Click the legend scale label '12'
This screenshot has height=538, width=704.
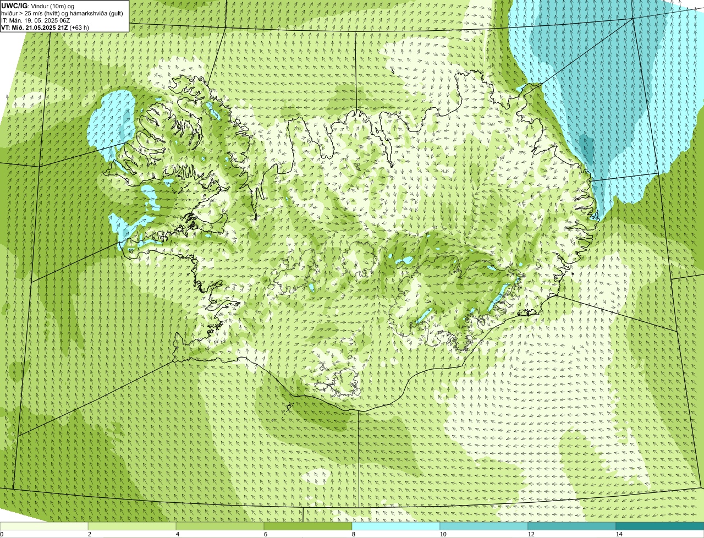tap(531, 534)
